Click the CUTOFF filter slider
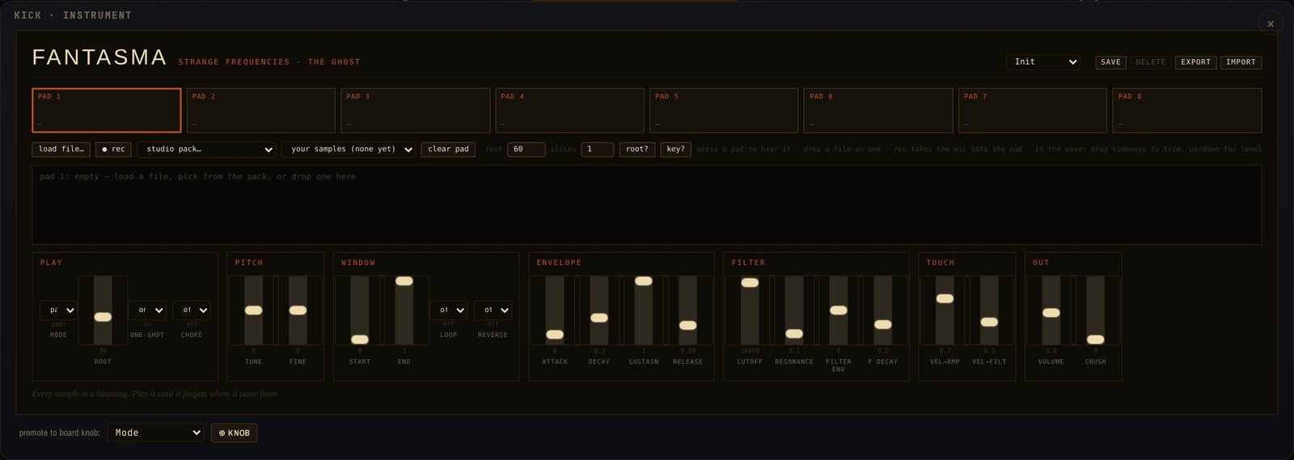The image size is (1294, 460). [750, 310]
